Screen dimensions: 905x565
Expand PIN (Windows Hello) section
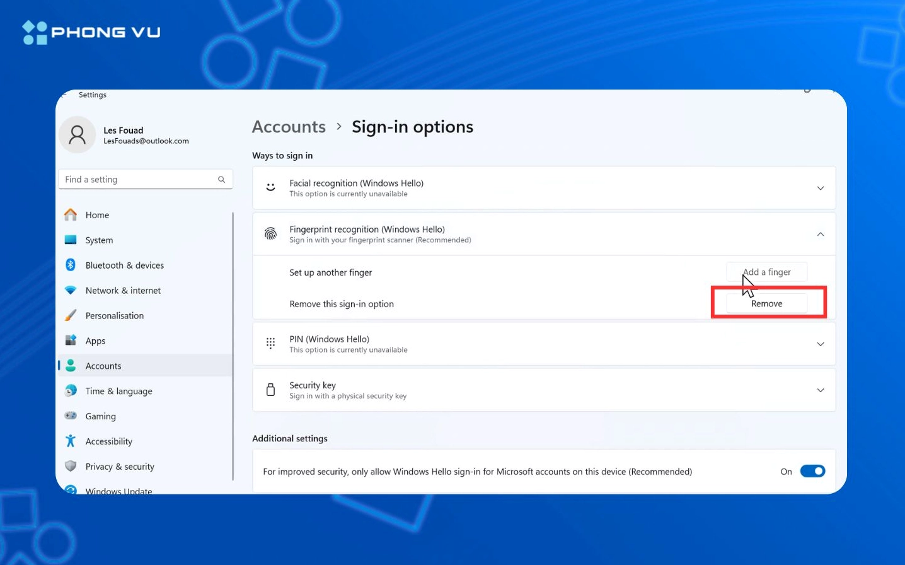click(821, 344)
